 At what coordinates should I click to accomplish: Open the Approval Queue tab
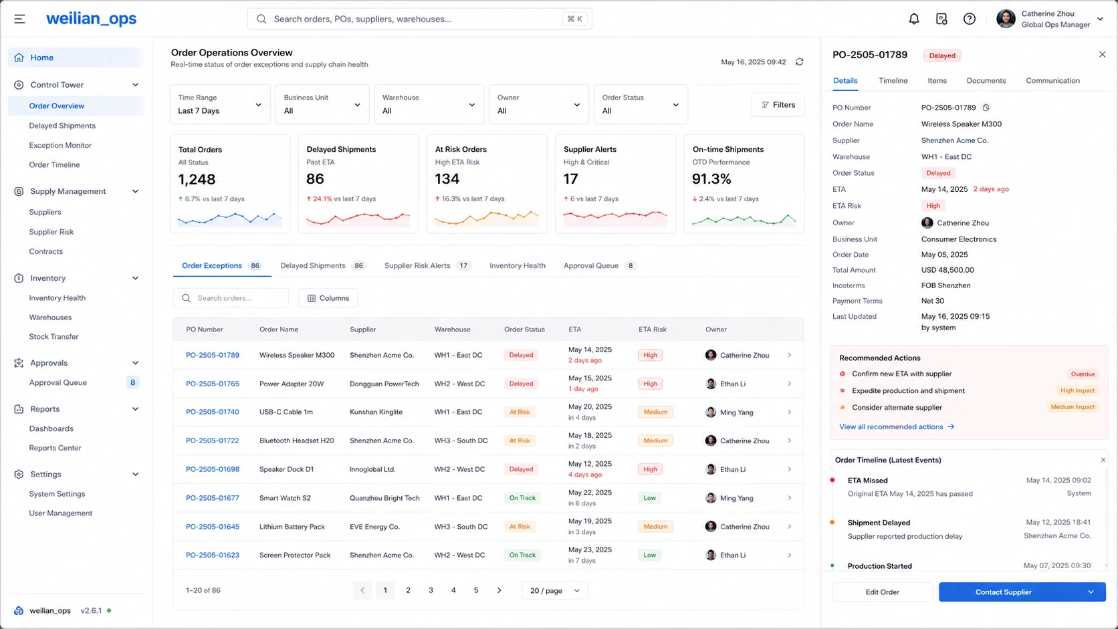pos(599,265)
